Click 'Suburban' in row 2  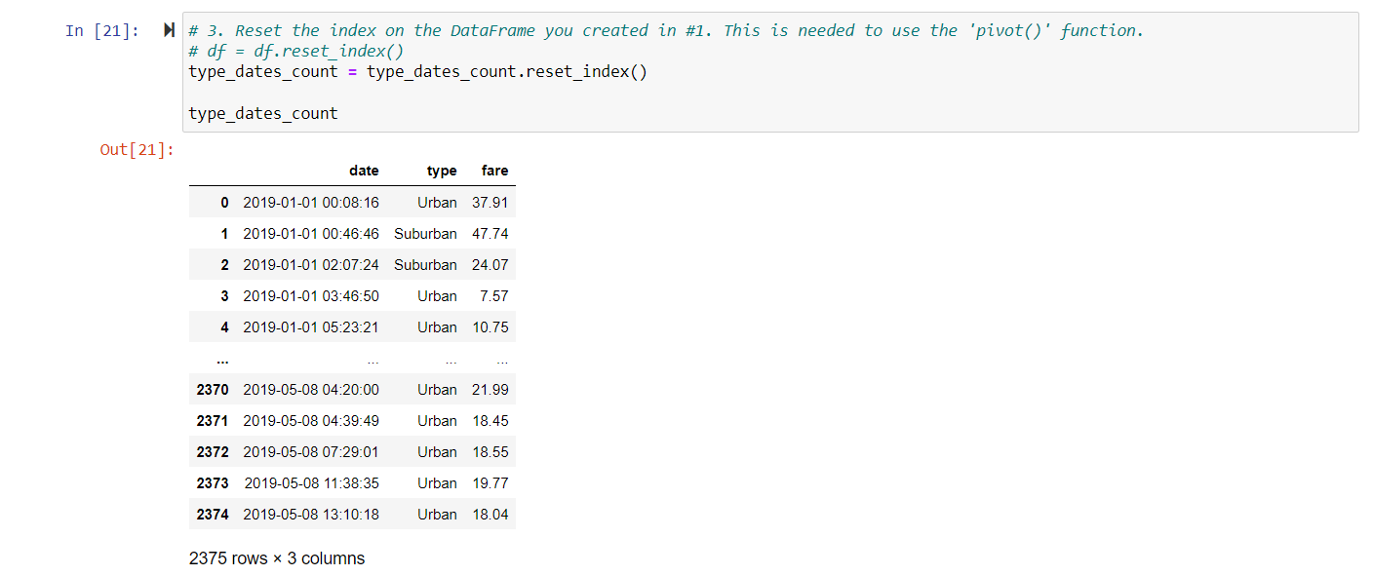click(425, 265)
